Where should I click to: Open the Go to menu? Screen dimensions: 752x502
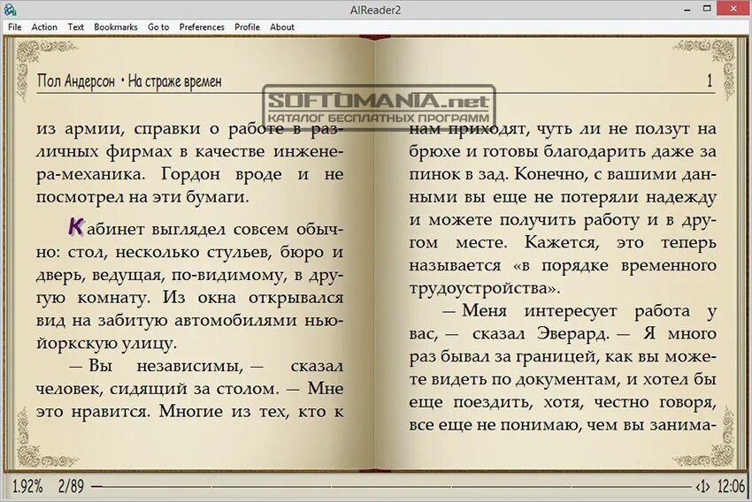click(158, 27)
